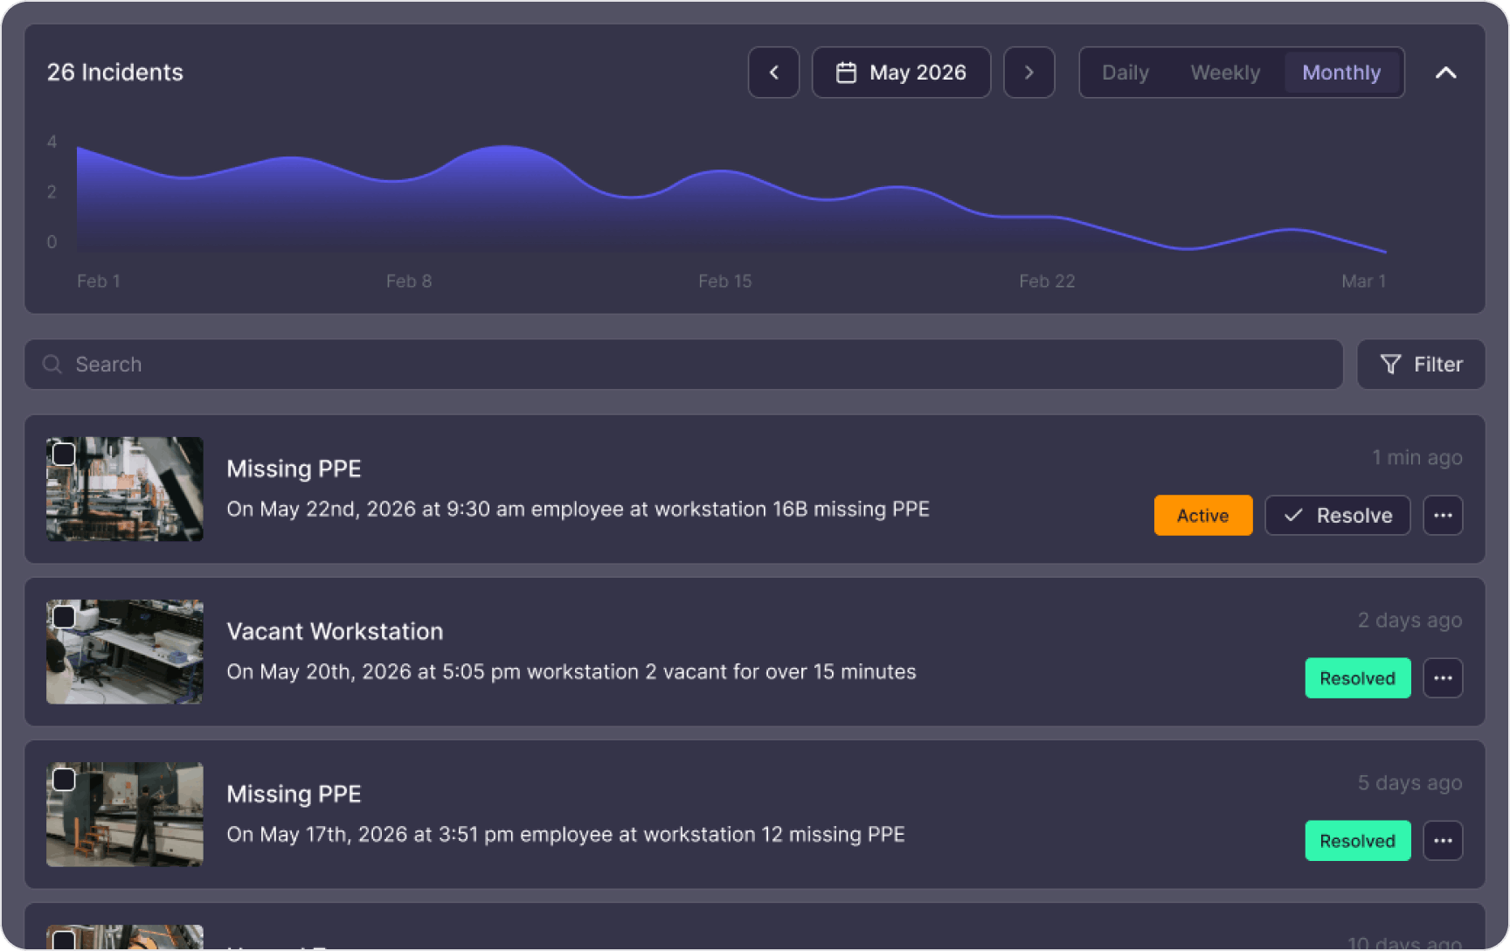1510x951 pixels.
Task: Switch to the Weekly view
Action: point(1225,73)
